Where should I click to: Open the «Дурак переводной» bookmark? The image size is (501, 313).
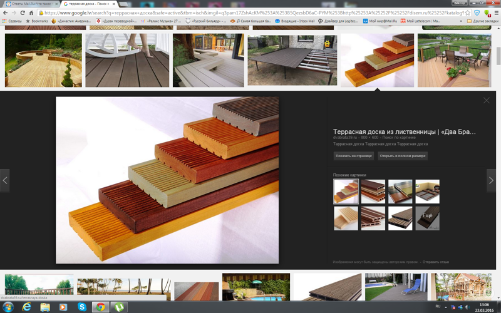[x=116, y=21]
